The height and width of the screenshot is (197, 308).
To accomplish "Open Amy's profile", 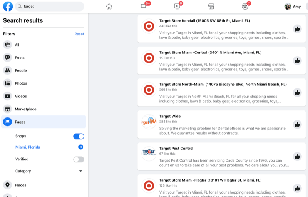I will [293, 7].
